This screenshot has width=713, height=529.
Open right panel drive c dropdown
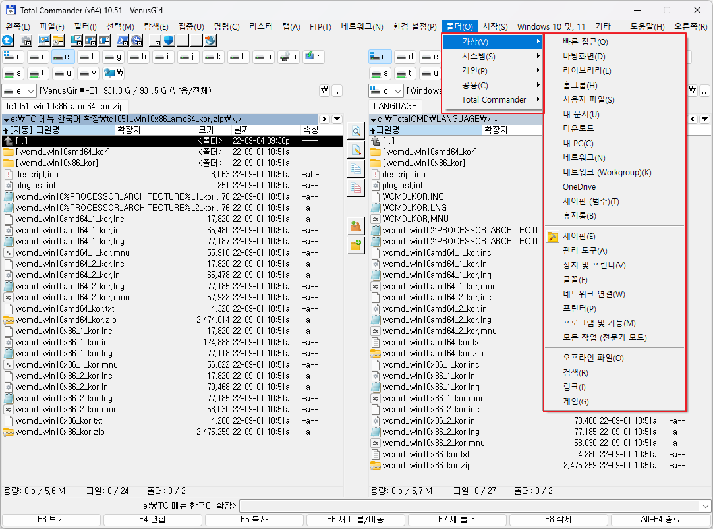click(x=385, y=90)
